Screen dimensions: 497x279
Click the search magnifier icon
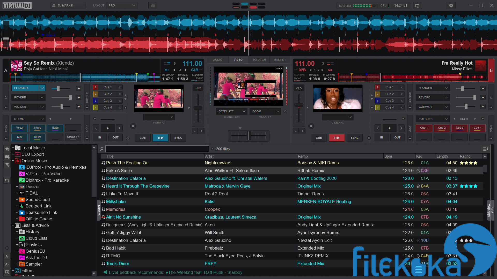coord(102,149)
